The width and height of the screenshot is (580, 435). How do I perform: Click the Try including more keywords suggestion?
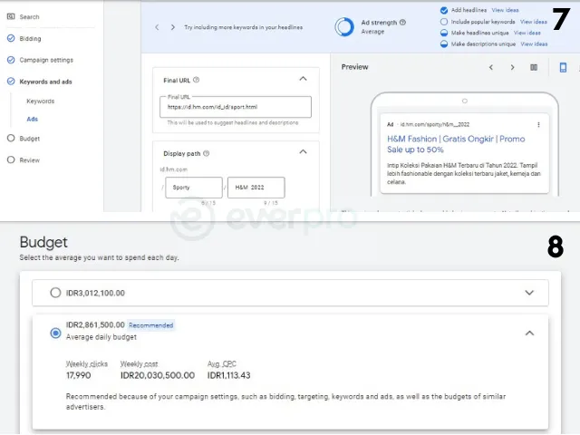point(244,27)
